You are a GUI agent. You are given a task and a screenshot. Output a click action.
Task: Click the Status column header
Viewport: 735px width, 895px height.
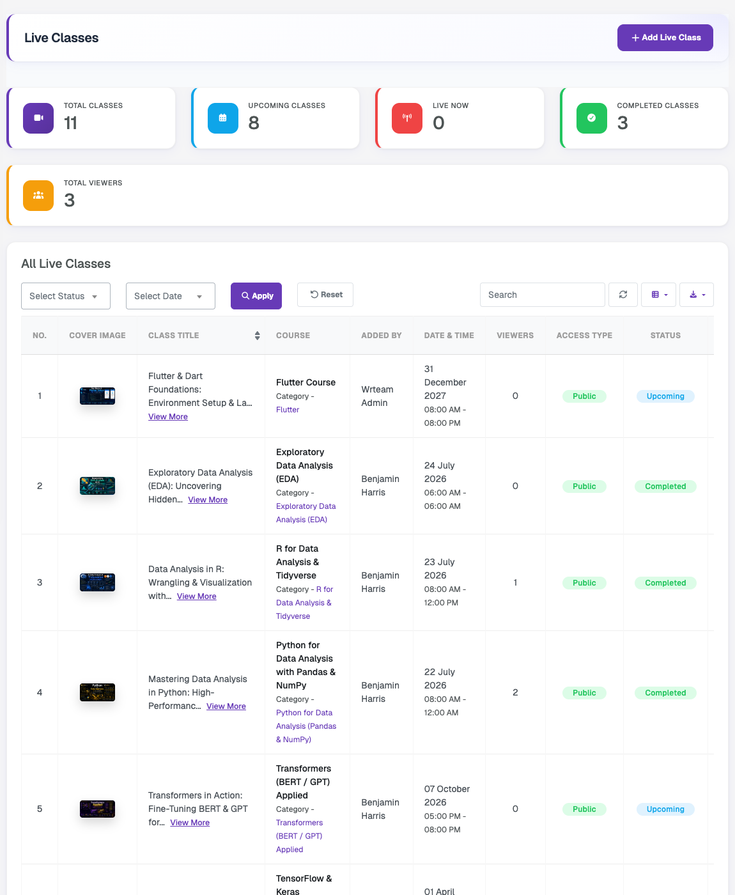[665, 336]
